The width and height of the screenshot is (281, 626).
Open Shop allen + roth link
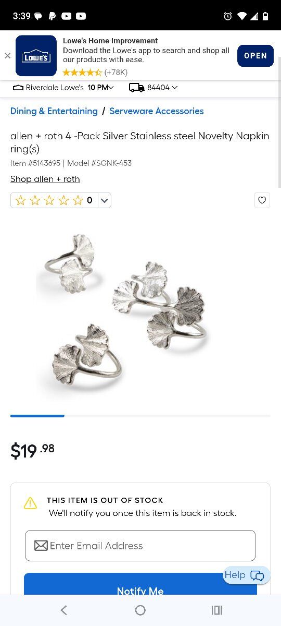pos(45,179)
